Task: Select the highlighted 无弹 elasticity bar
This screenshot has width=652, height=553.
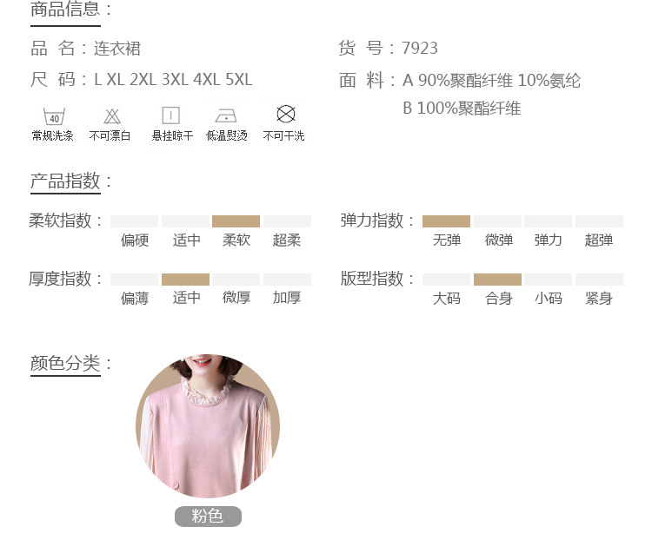Action: (446, 221)
